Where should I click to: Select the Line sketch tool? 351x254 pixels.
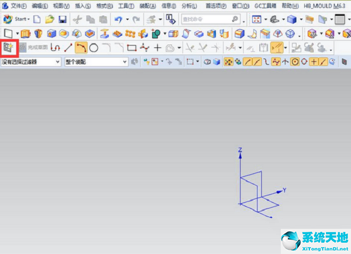(x=68, y=47)
